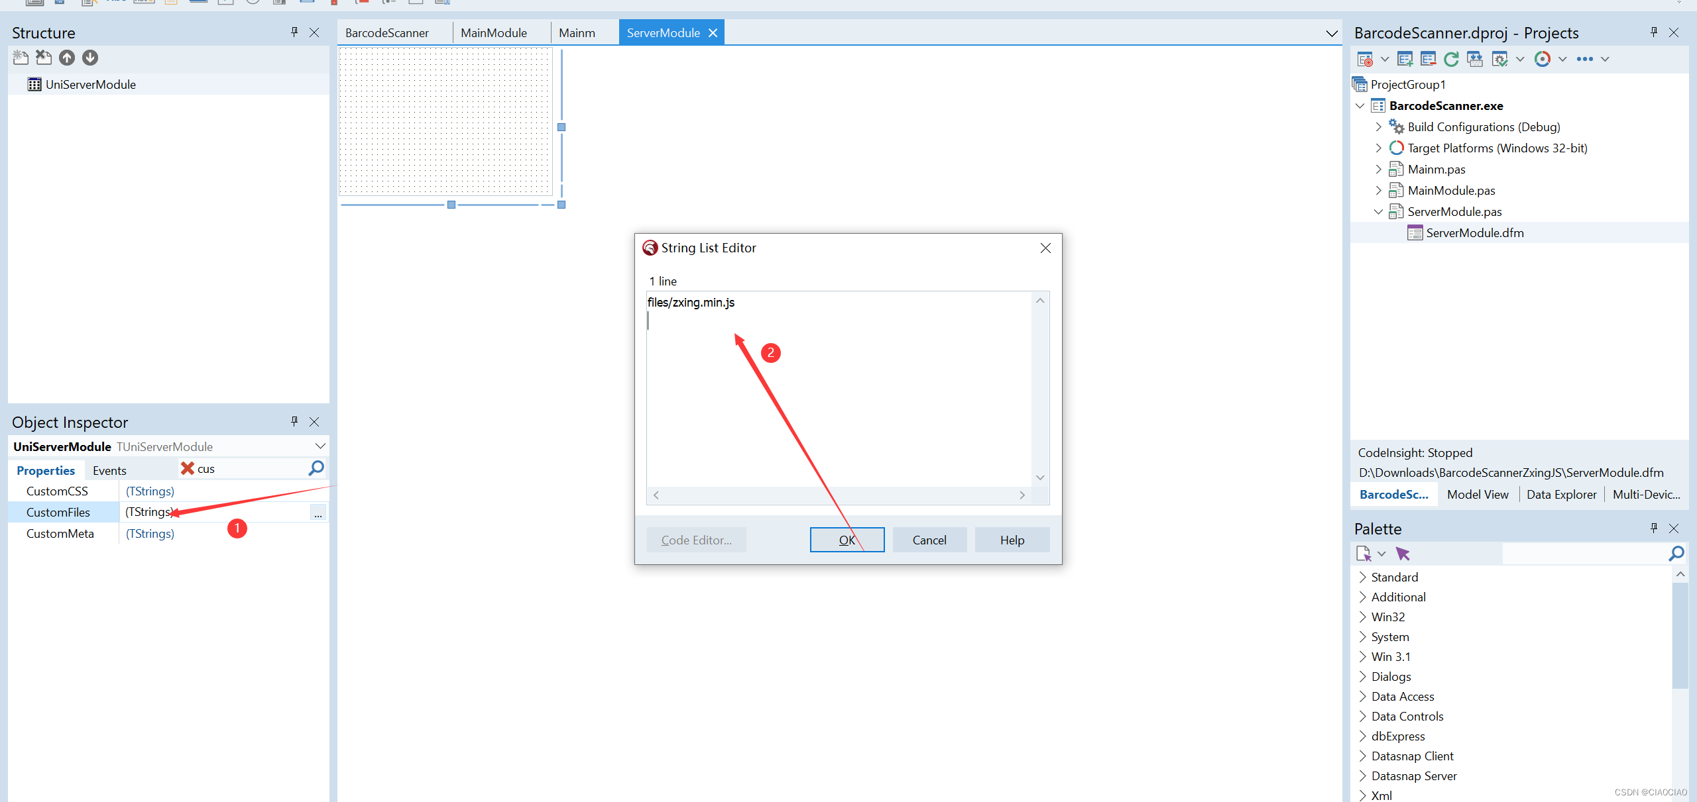Image resolution: width=1697 pixels, height=802 pixels.
Task: Open UniServerModule component selector dropdown
Action: [x=320, y=446]
